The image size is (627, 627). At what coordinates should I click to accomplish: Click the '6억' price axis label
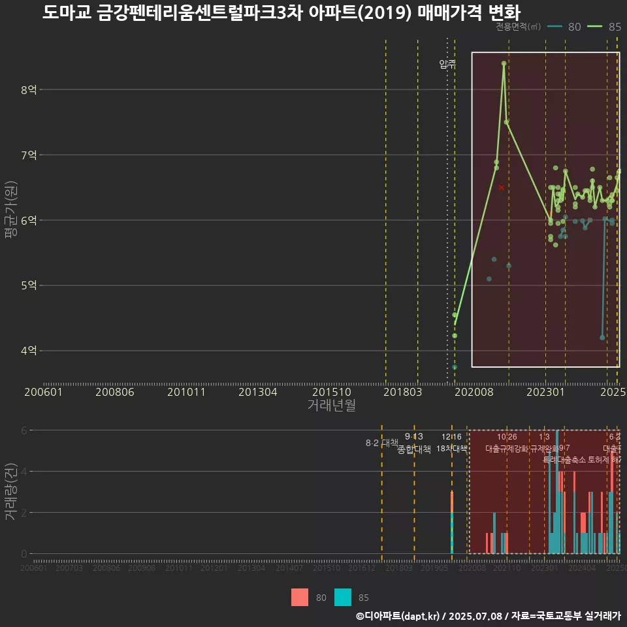(29, 220)
